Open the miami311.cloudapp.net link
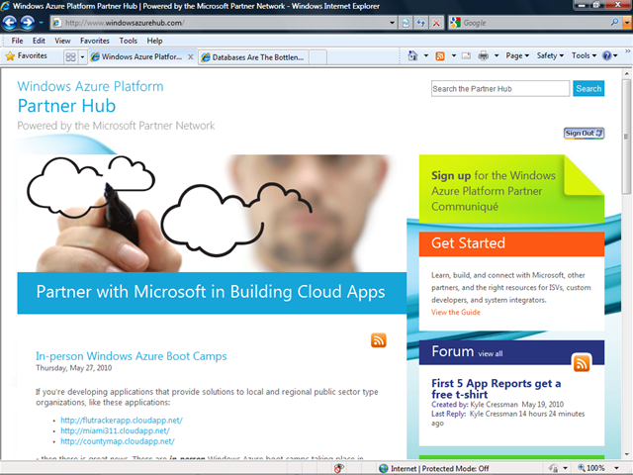 pos(115,431)
